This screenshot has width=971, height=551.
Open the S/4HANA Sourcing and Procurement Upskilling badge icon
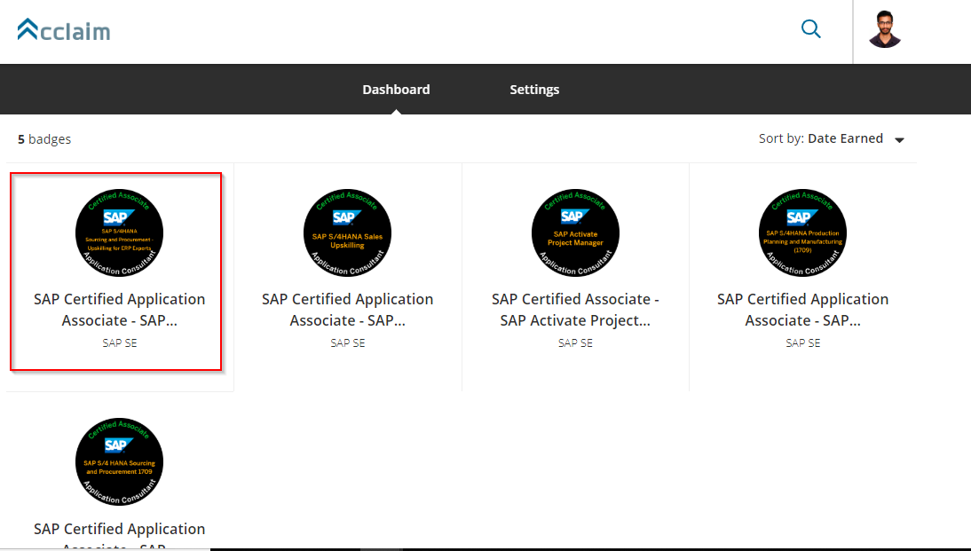[x=119, y=232]
